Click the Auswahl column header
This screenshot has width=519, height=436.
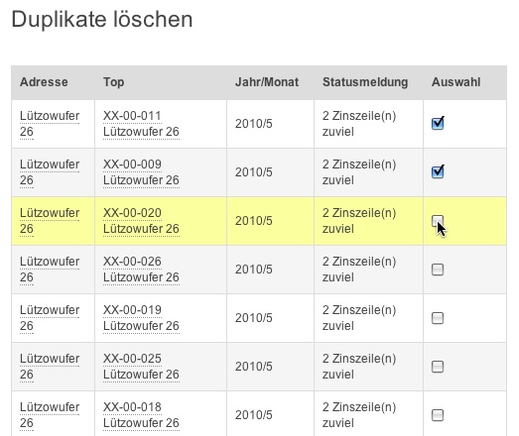(455, 82)
